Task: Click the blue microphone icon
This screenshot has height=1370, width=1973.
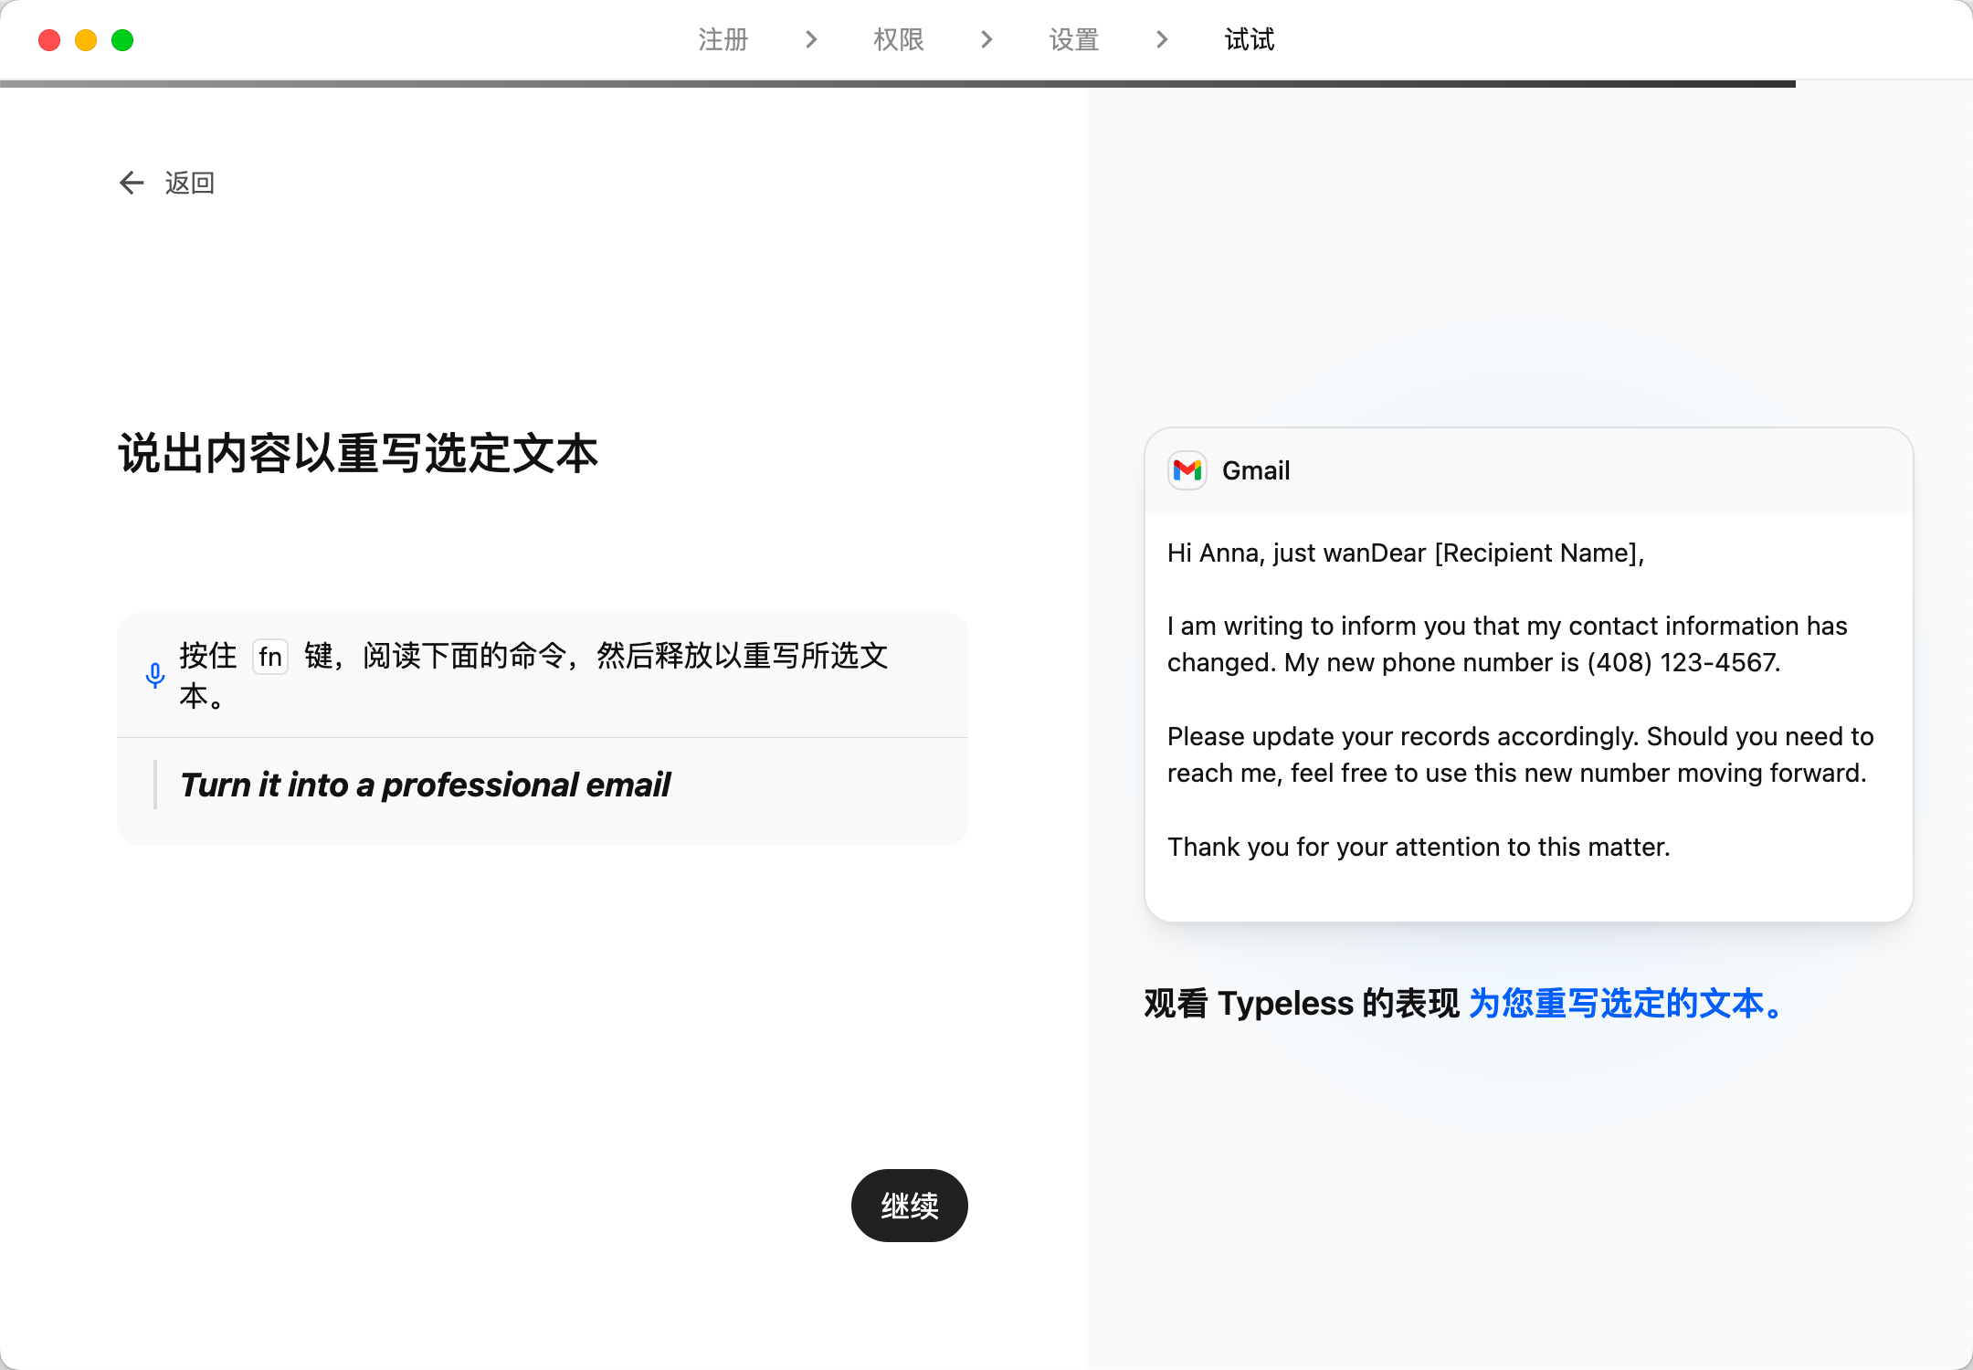Action: (x=155, y=676)
